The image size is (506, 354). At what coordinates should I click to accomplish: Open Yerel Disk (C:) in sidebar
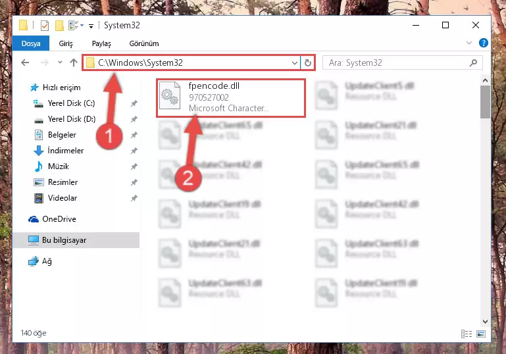[x=71, y=103]
